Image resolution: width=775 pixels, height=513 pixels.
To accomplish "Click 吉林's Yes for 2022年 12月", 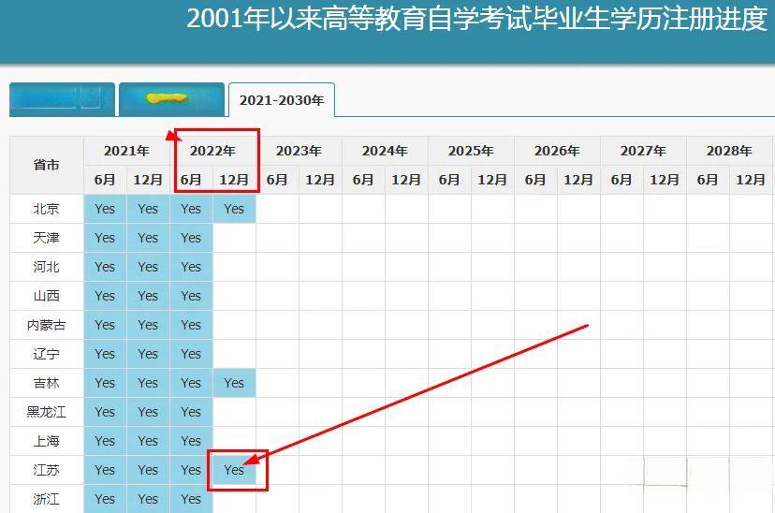I will coord(234,383).
